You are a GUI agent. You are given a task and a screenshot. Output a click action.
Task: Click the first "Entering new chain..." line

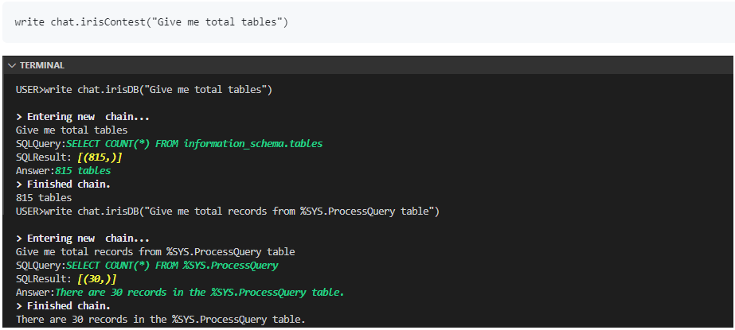[x=83, y=117]
